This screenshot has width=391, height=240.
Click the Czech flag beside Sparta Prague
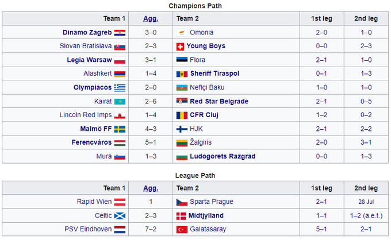pos(181,202)
